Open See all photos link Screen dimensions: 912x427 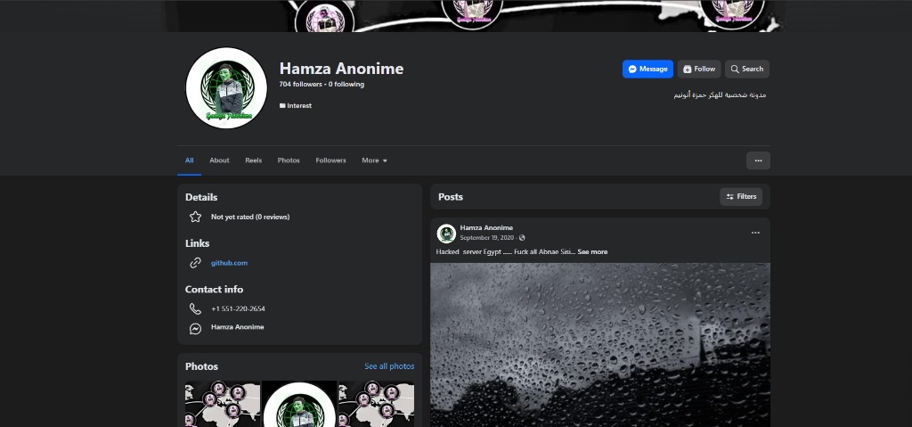[389, 366]
